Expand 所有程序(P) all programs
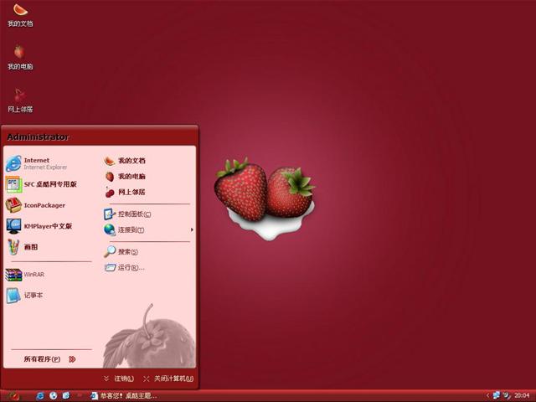The height and width of the screenshot is (402, 536). 50,359
